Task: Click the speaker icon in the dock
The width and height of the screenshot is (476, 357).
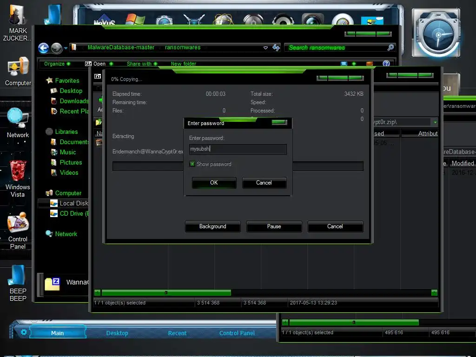Action: tap(283, 20)
